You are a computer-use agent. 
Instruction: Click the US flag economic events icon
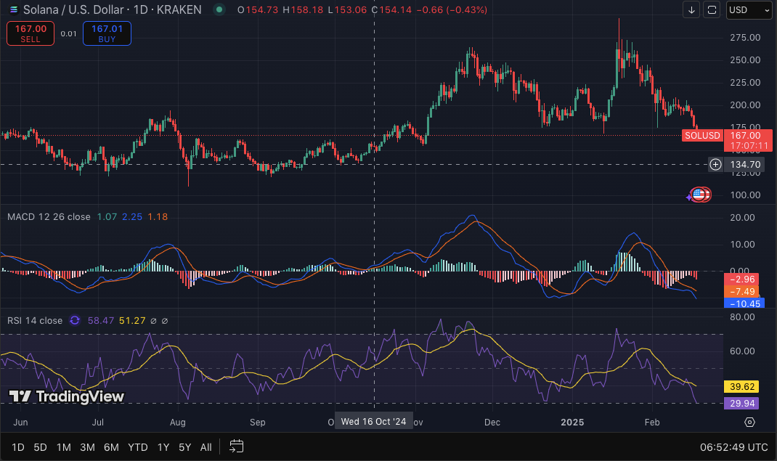699,194
